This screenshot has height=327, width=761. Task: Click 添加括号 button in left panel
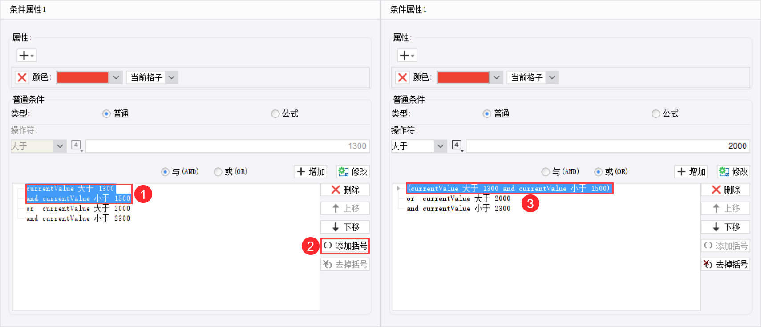(x=345, y=246)
